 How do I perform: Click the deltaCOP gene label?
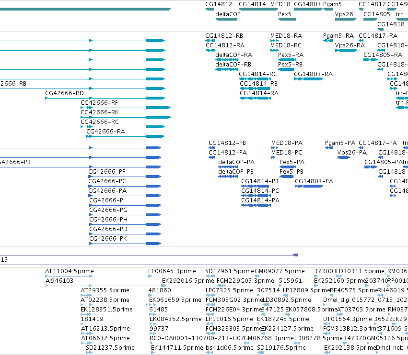pos(228,14)
